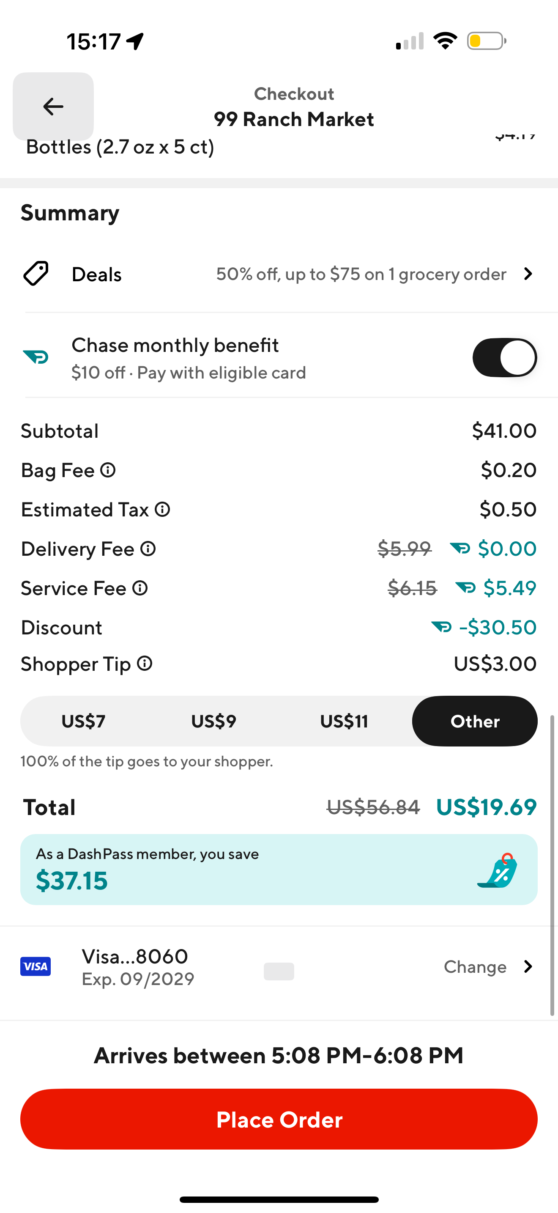Tap the Deals price tag icon
558x1213 pixels.
pos(36,274)
